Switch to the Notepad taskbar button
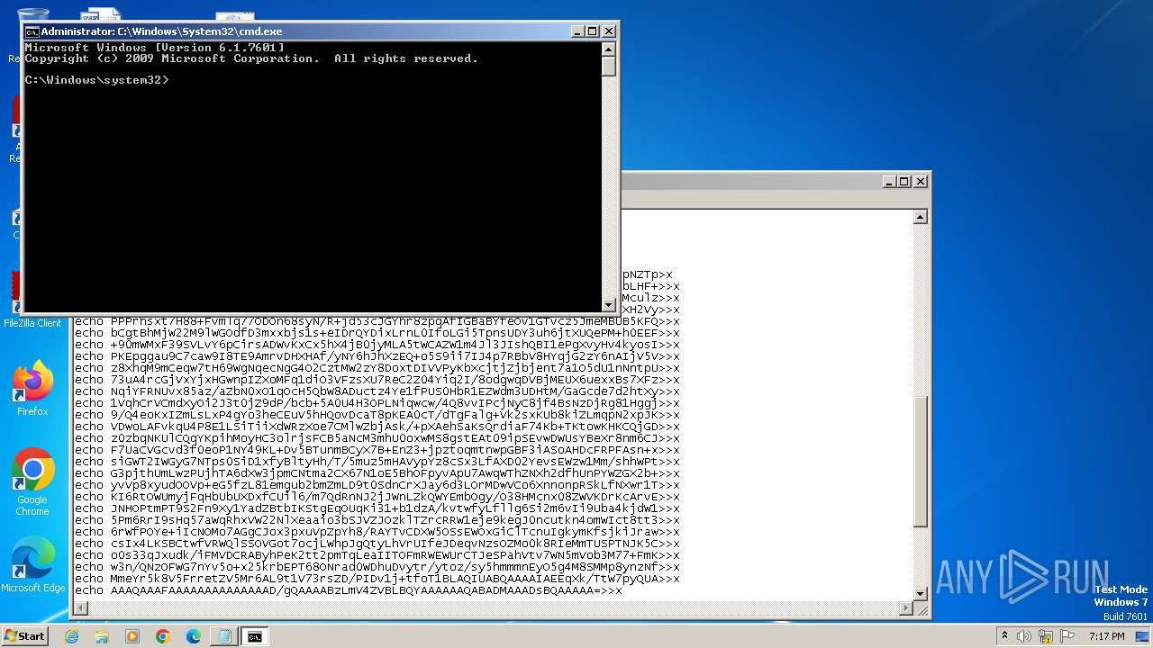This screenshot has height=648, width=1153. click(x=223, y=636)
